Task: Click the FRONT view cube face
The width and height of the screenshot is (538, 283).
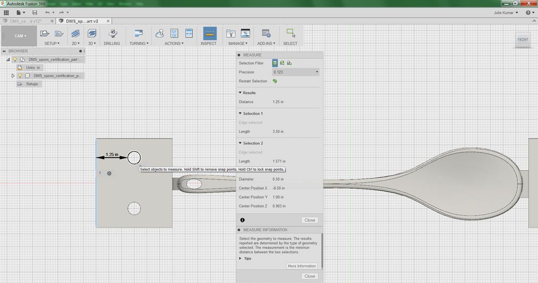Action: [522, 40]
